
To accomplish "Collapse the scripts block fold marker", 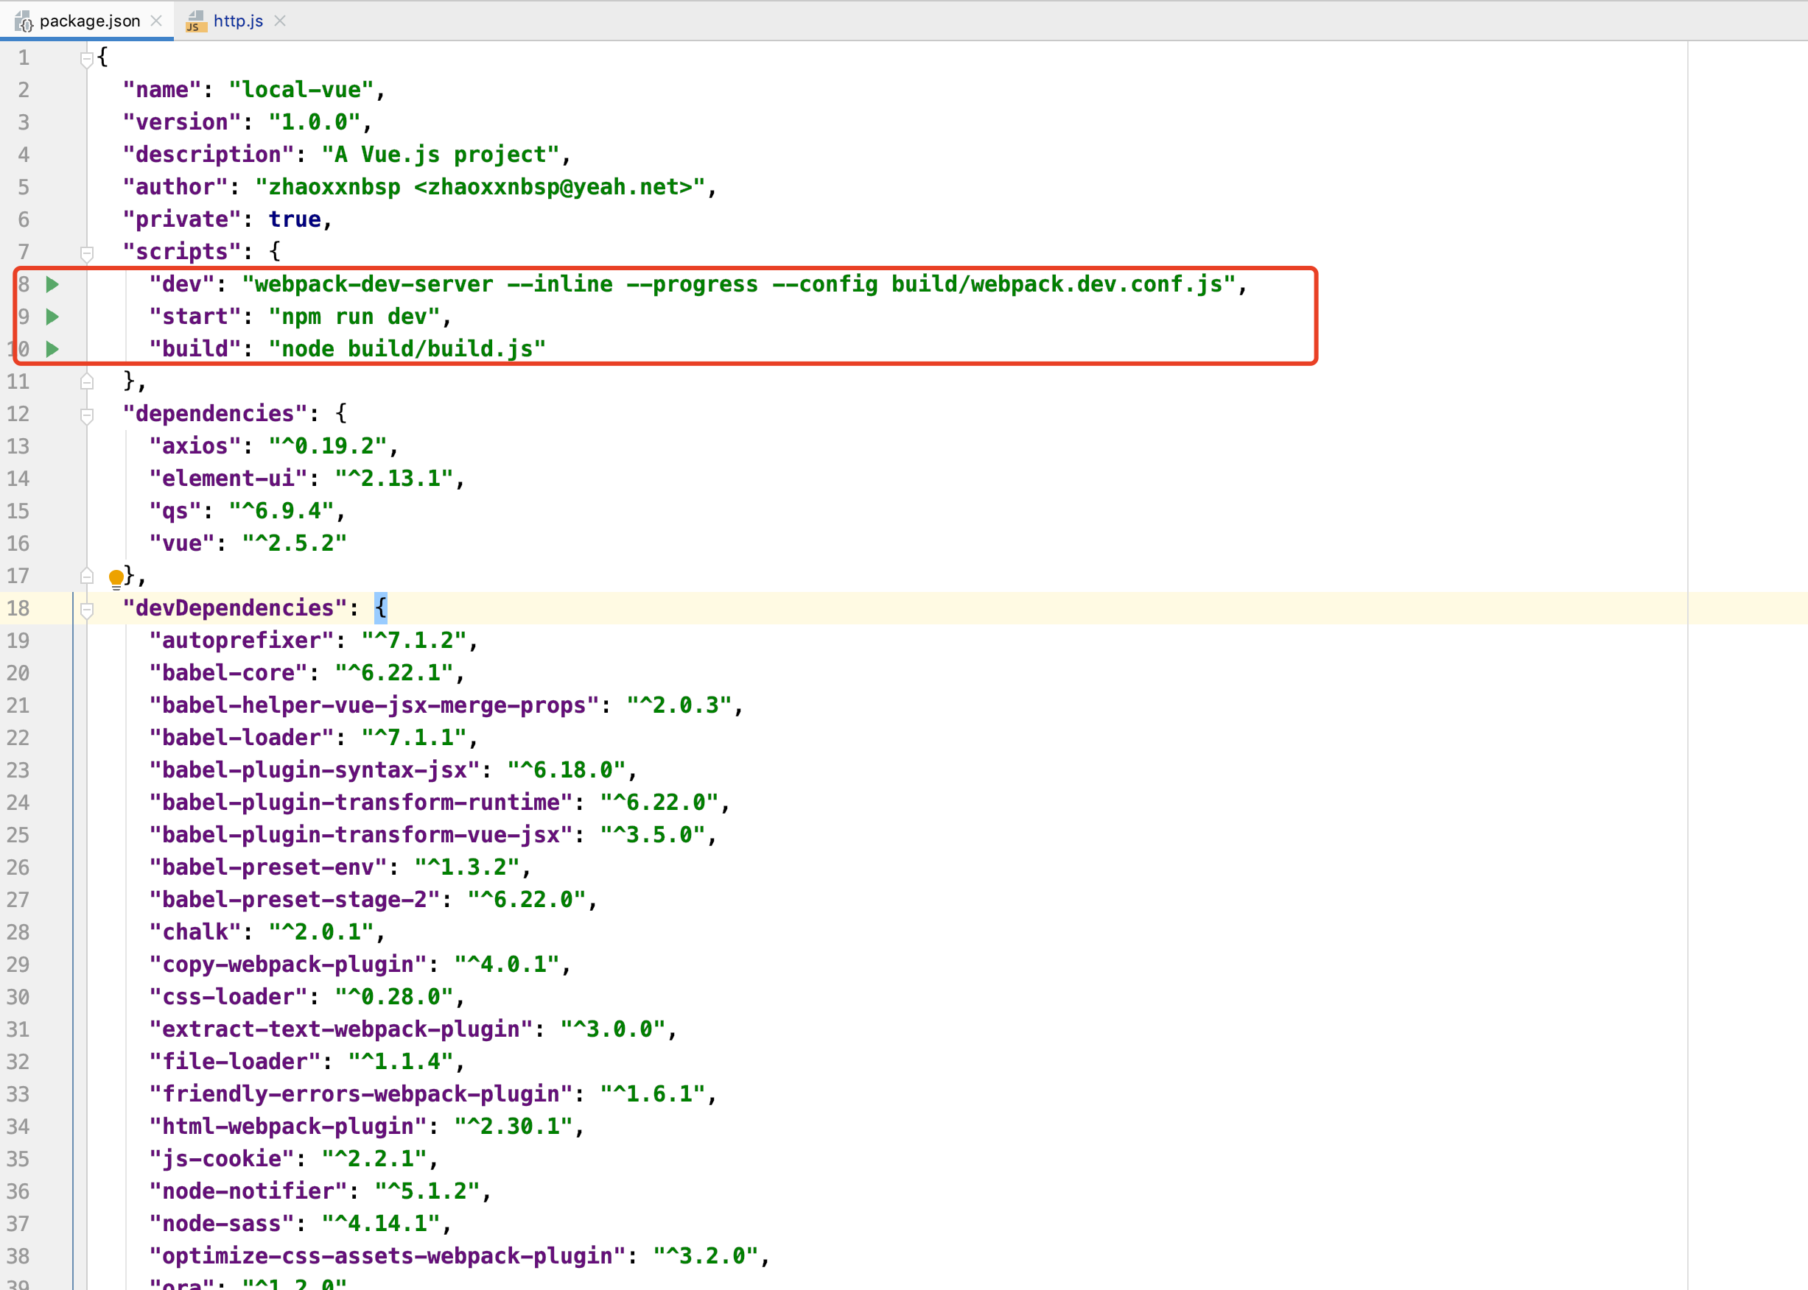I will pos(87,253).
